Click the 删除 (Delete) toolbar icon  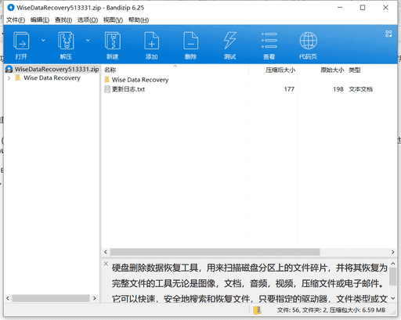coord(190,41)
